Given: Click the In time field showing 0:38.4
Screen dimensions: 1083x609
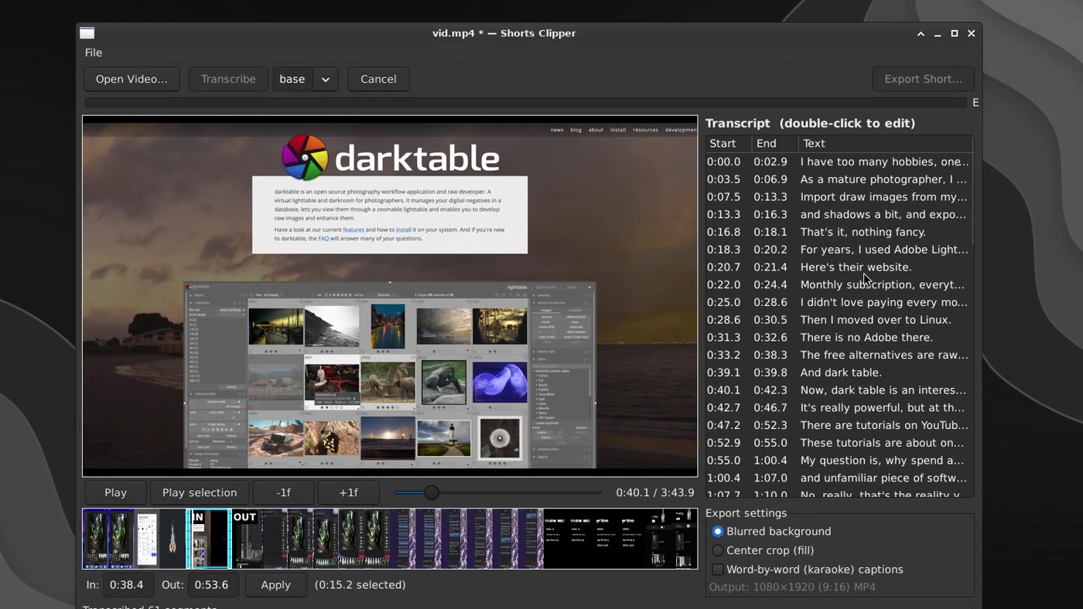Looking at the screenshot, I should tap(127, 585).
